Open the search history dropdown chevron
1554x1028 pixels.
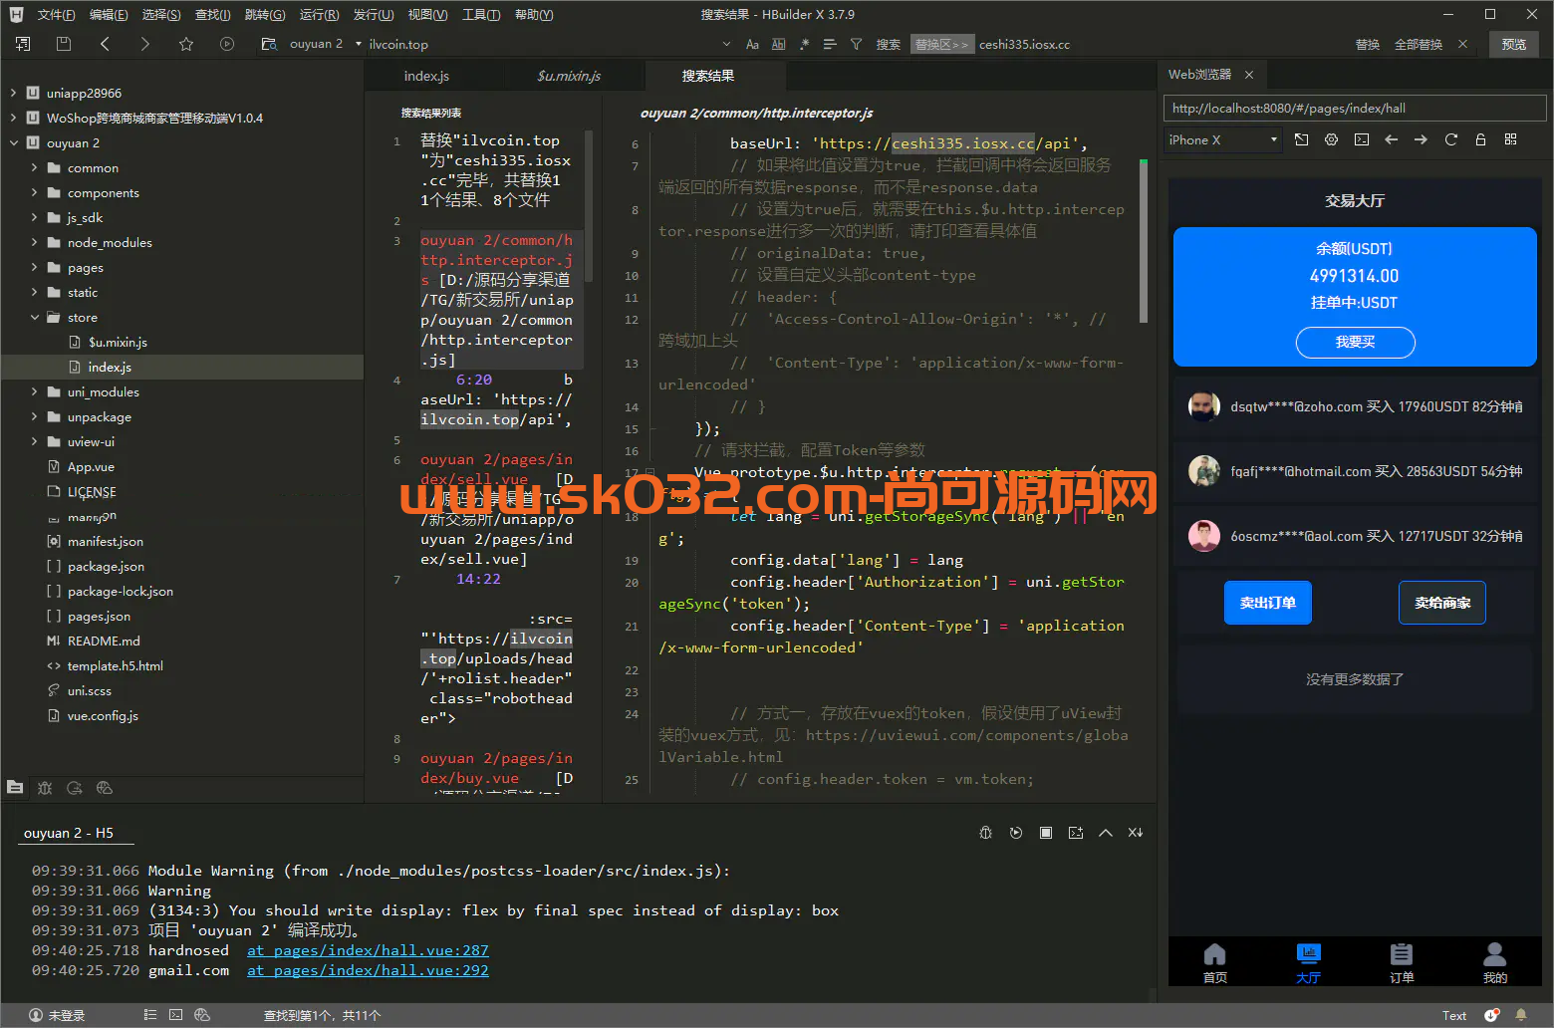726,44
